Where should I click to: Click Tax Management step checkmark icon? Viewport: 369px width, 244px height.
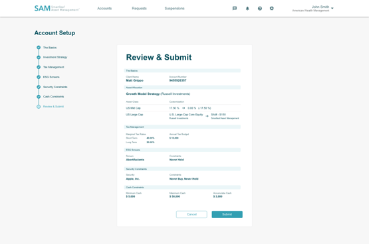pos(39,67)
